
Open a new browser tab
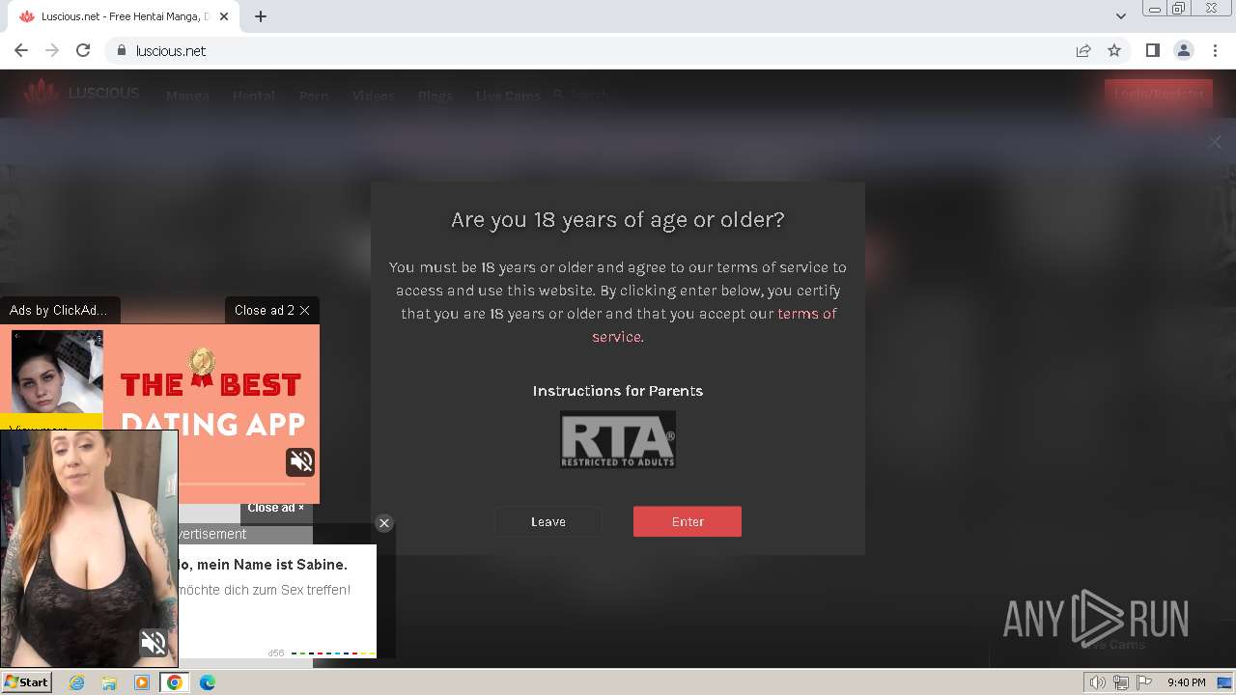pos(261,16)
